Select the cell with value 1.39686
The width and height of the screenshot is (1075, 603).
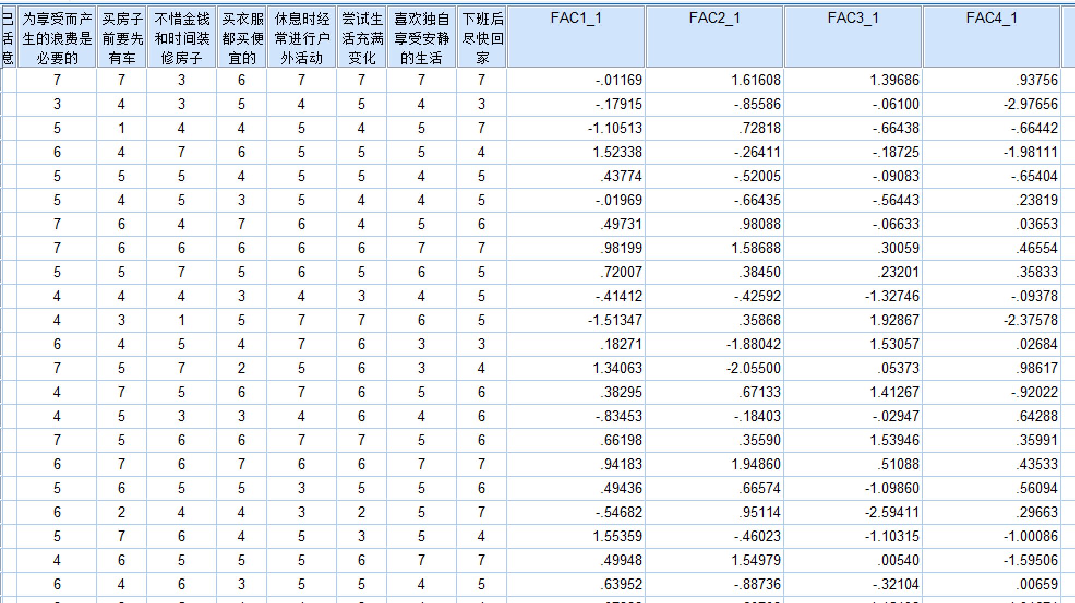tap(853, 80)
